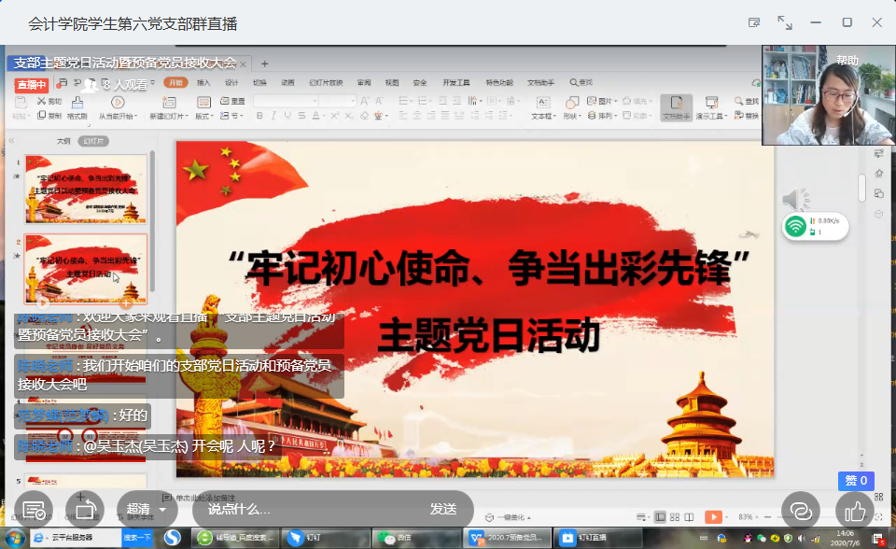Click the thumbs-up like button
The width and height of the screenshot is (896, 549).
(855, 510)
